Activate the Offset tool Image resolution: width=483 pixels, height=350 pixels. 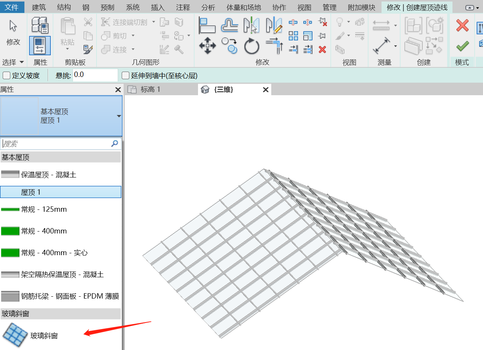[x=229, y=25]
